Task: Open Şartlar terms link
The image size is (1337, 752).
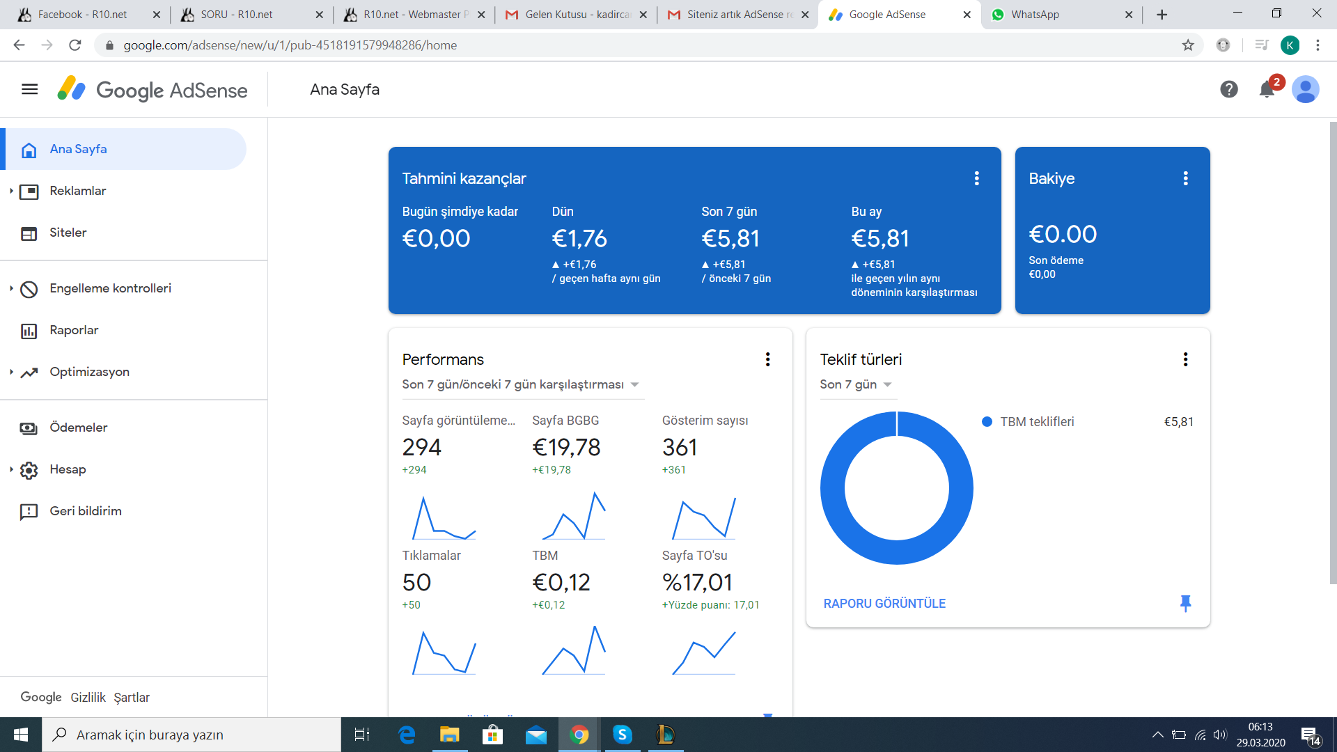Action: click(132, 698)
